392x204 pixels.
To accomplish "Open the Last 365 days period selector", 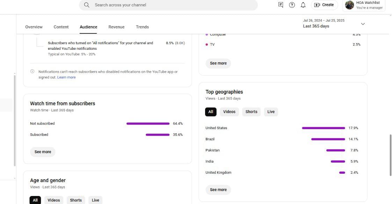I will tap(316, 26).
